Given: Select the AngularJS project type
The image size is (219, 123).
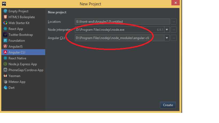Looking at the screenshot, I should click(23, 46).
